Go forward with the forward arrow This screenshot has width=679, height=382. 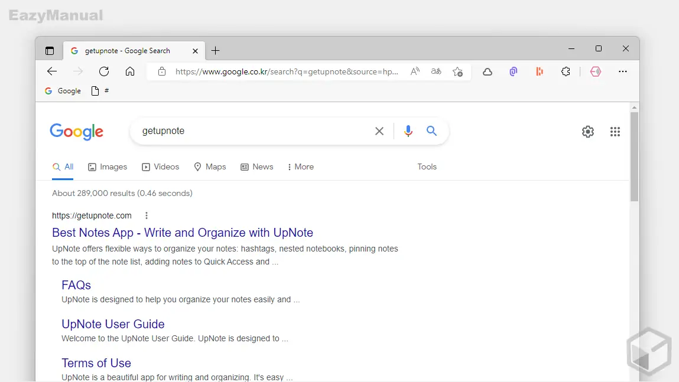coord(78,71)
